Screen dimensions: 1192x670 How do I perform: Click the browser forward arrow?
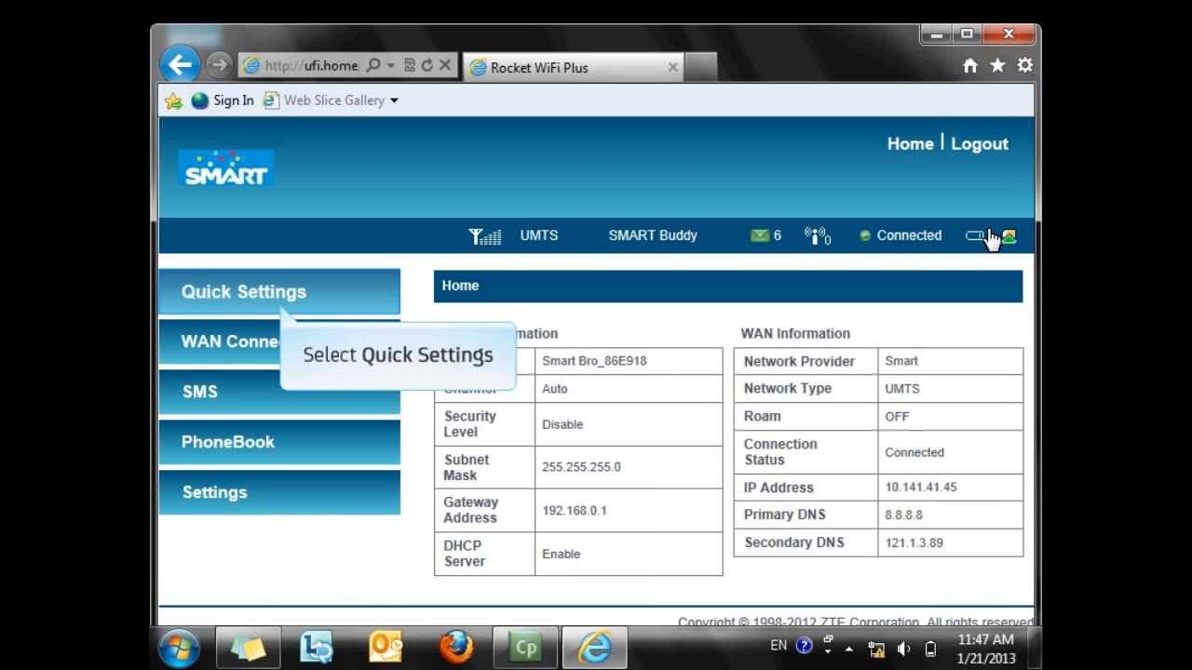pos(218,65)
